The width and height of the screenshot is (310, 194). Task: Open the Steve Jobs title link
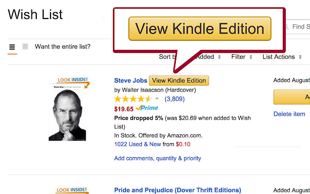click(x=131, y=81)
